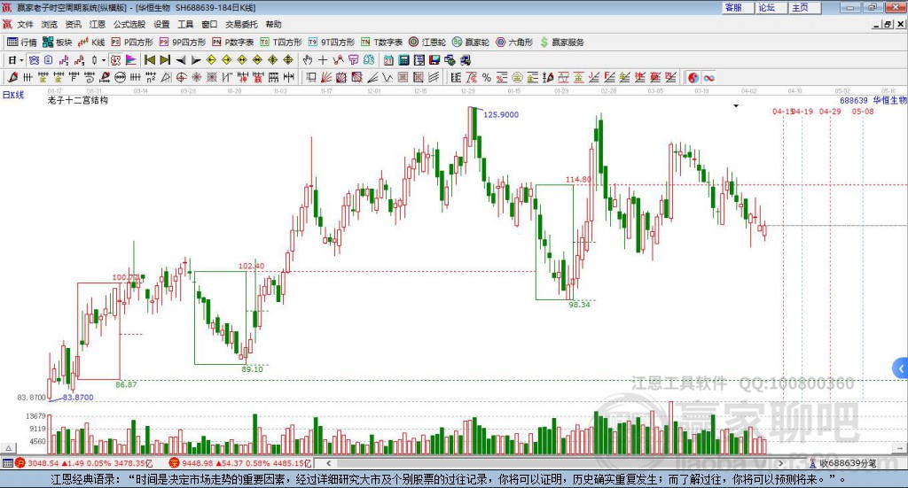Select the crosshair cursor tool
The width and height of the screenshot is (908, 488).
[x=323, y=59]
